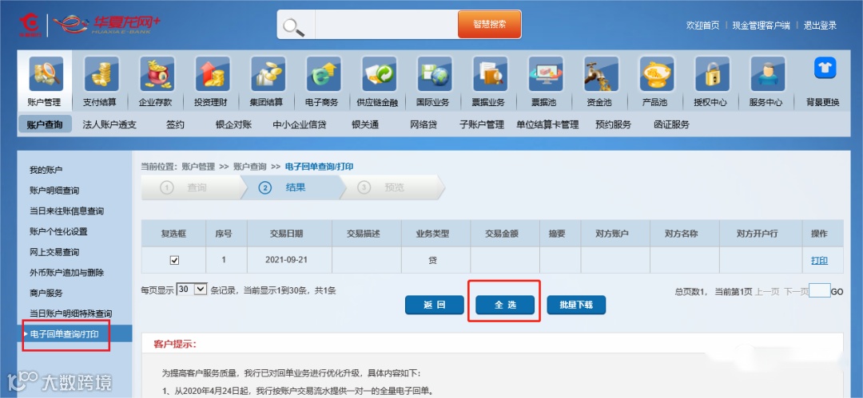Image resolution: width=863 pixels, height=398 pixels.
Task: Open the 预约服务 submenu tab
Action: (613, 124)
